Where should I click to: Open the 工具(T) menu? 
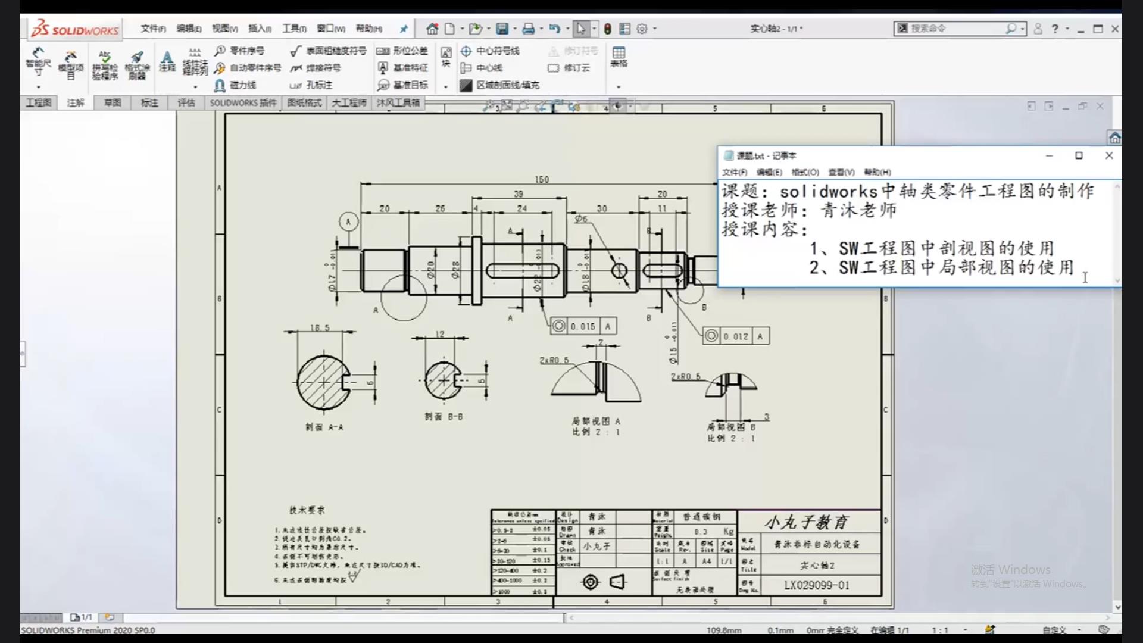(x=294, y=29)
